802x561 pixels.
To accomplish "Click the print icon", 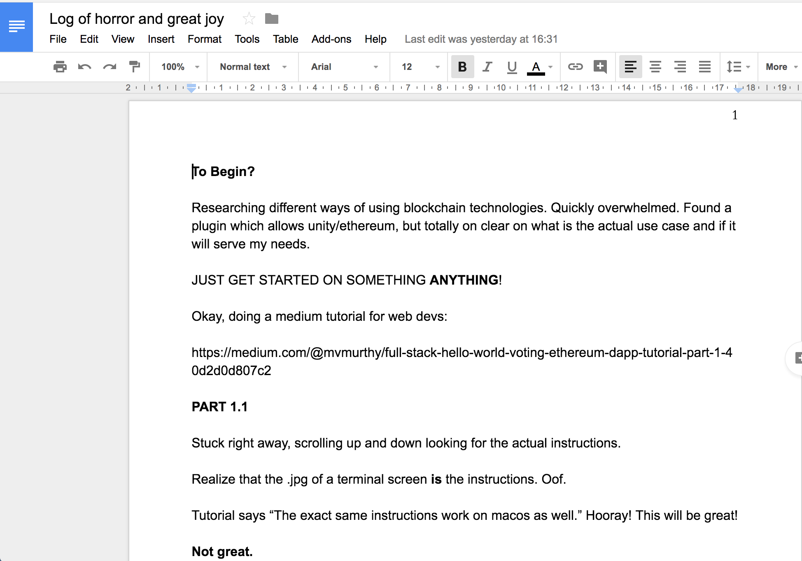I will 60,67.
